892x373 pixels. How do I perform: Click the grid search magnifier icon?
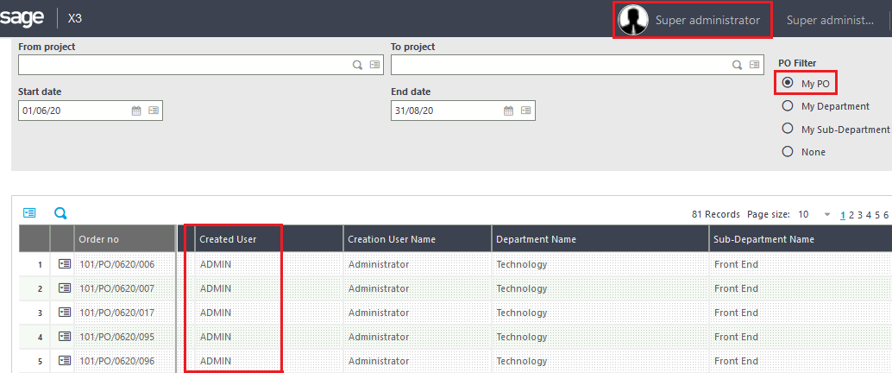point(60,212)
